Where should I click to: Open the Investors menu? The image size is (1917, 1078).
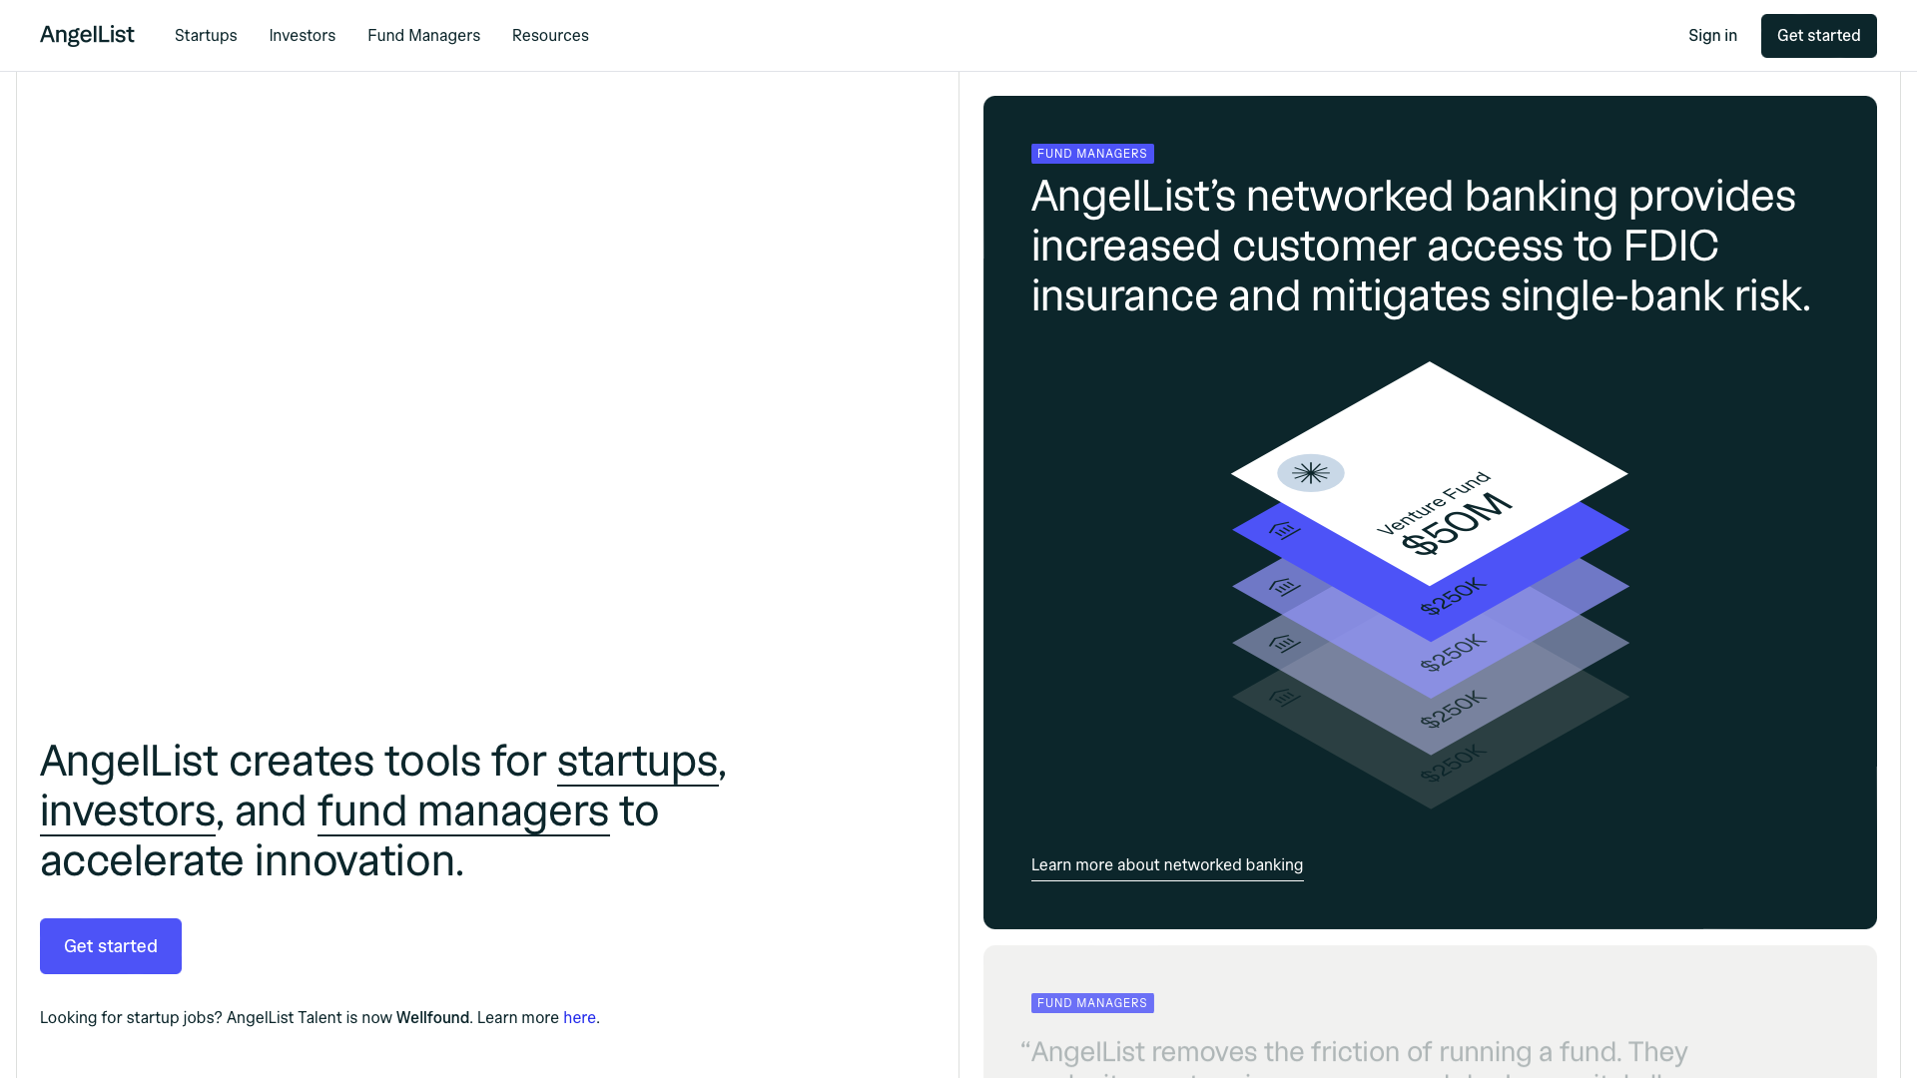(302, 36)
